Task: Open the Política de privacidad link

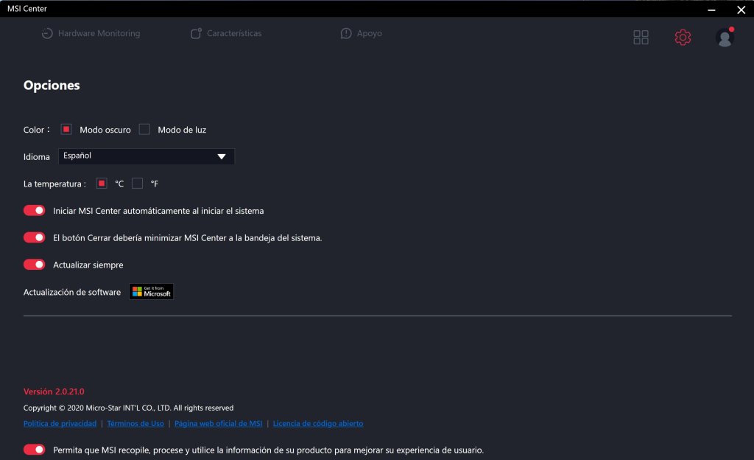Action: click(60, 423)
